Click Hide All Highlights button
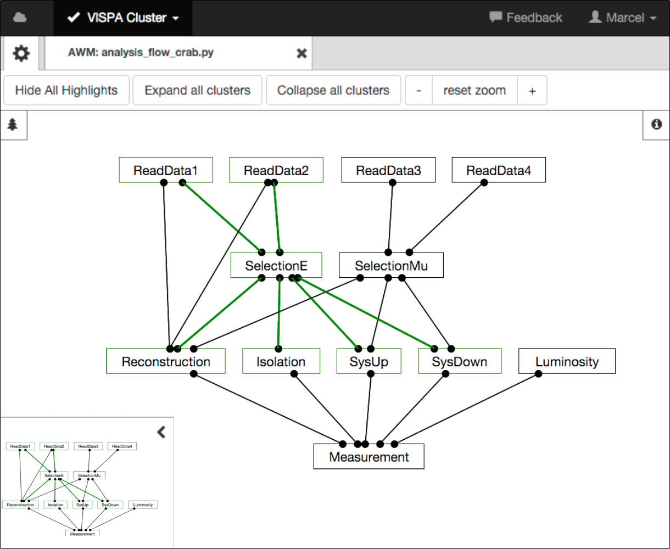The image size is (670, 549). click(66, 91)
